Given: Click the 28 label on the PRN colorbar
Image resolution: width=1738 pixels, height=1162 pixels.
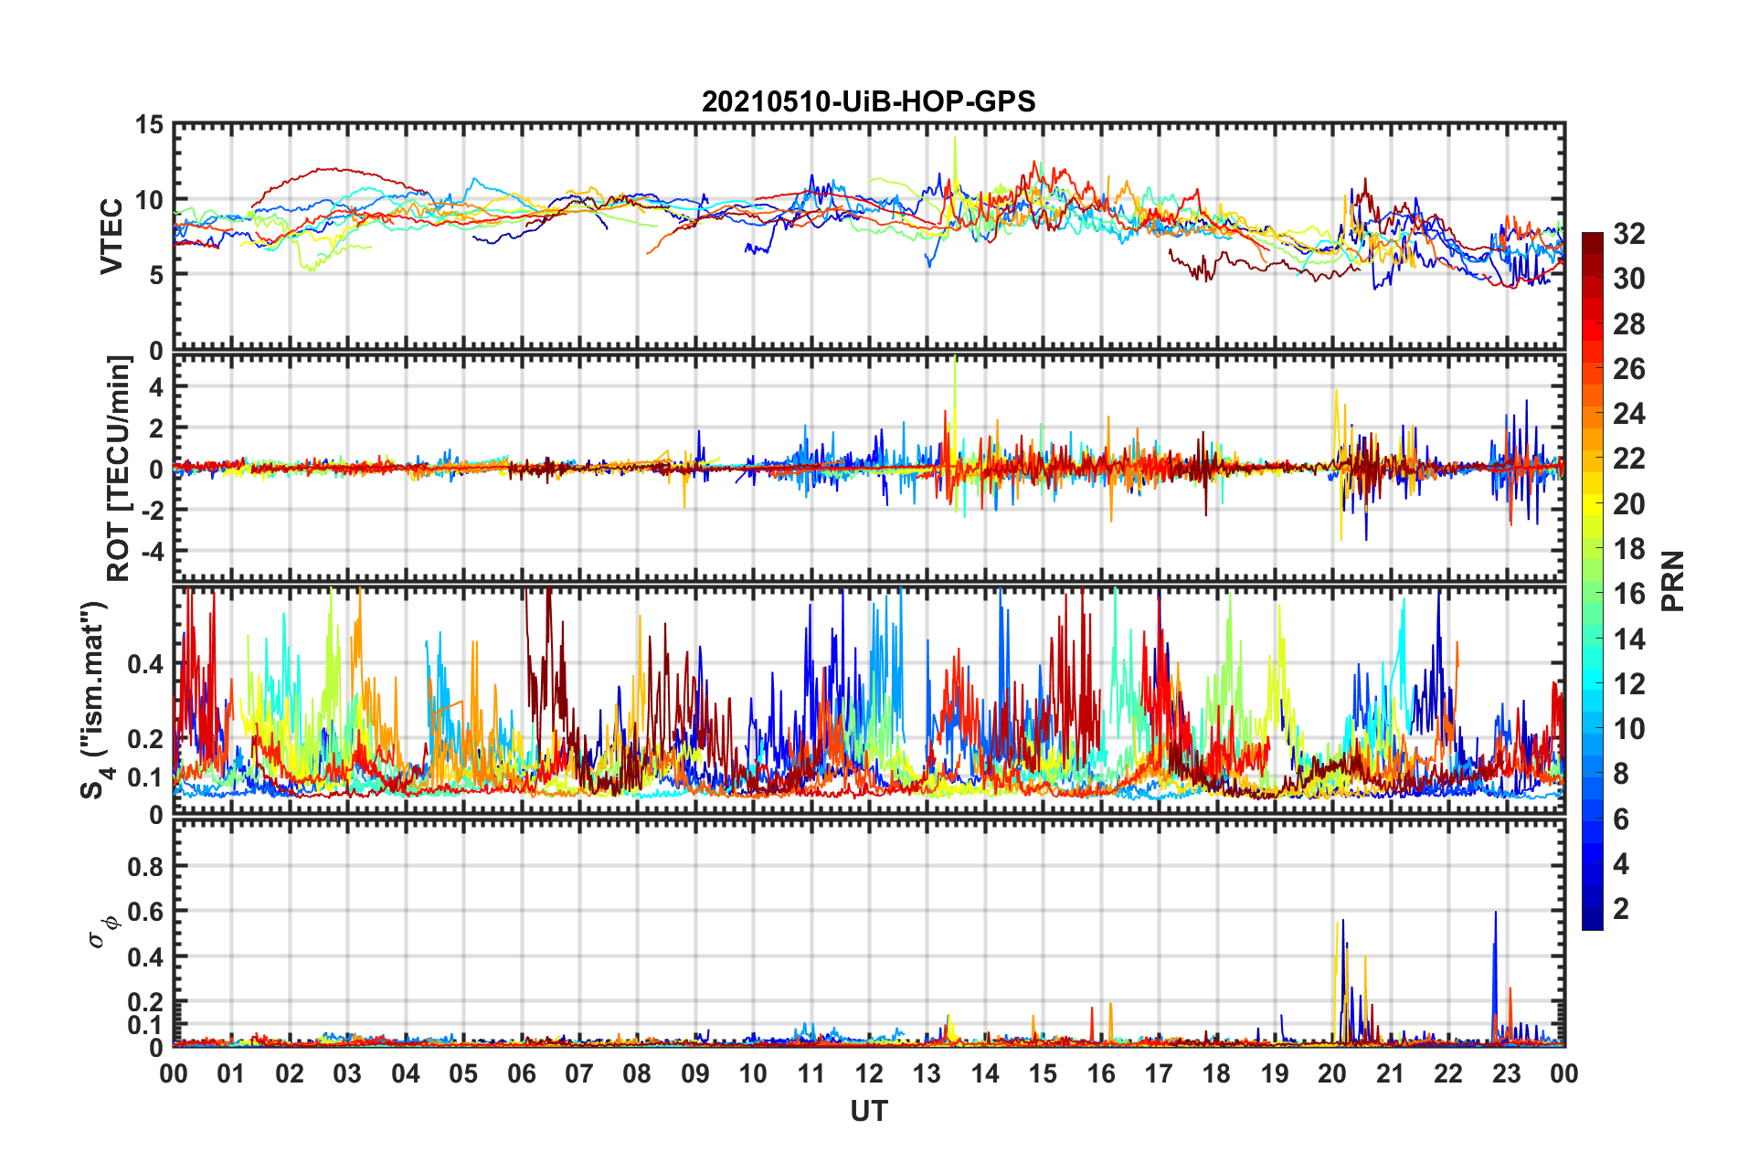Looking at the screenshot, I should pyautogui.click(x=1629, y=323).
